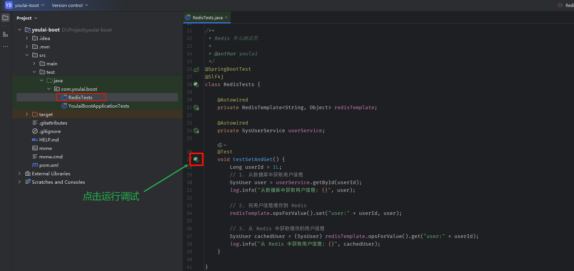Screen dimensions: 574x271
Task: Click the cachedUser variable declaration
Action: [x=270, y=236]
